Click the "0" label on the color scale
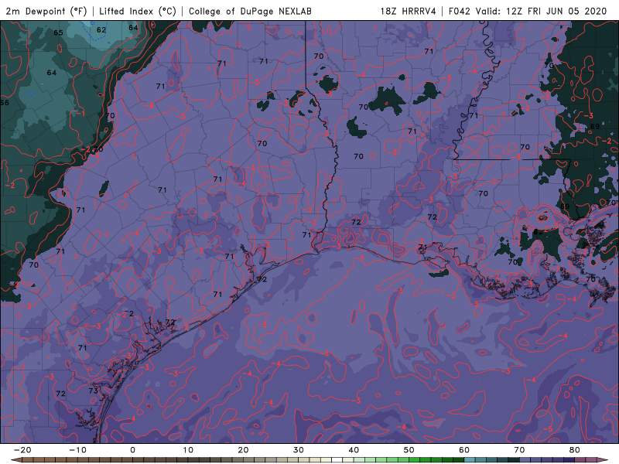The image size is (619, 464). pyautogui.click(x=132, y=450)
